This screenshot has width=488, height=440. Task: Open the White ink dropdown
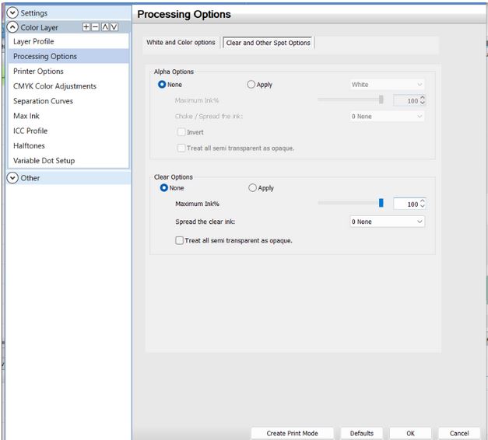coord(387,85)
